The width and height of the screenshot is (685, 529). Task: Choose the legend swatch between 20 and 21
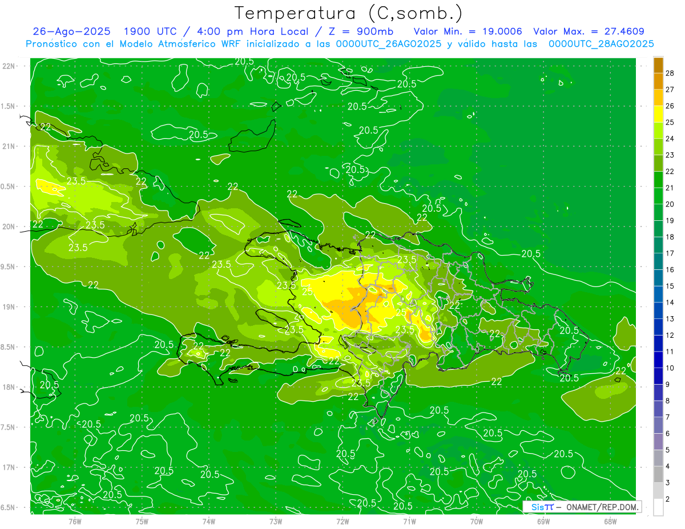tap(658, 196)
